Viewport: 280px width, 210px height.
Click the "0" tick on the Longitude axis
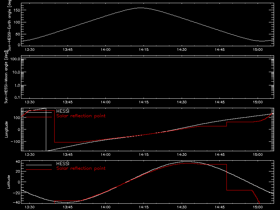[19, 129]
